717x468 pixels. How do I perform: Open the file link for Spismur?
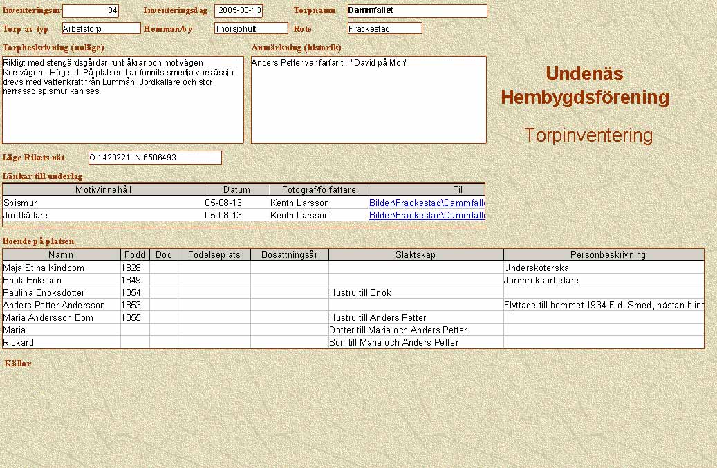[427, 203]
